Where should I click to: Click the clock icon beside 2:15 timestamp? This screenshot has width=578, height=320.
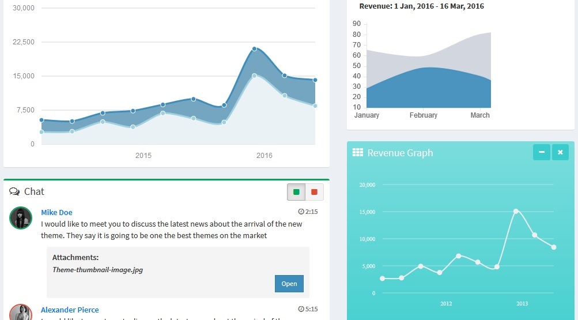(x=301, y=212)
